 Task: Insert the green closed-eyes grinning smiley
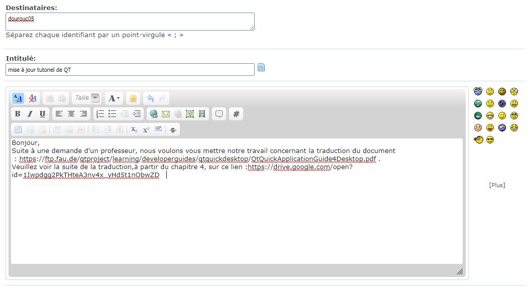(x=478, y=104)
